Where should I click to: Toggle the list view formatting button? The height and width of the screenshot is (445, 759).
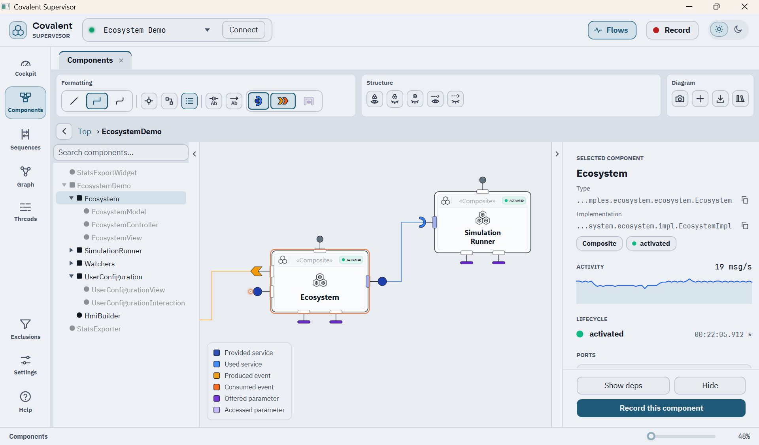click(x=189, y=101)
